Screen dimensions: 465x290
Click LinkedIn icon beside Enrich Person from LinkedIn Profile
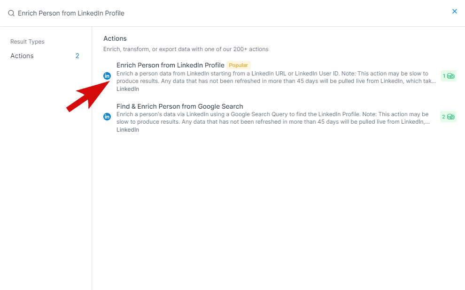(107, 75)
